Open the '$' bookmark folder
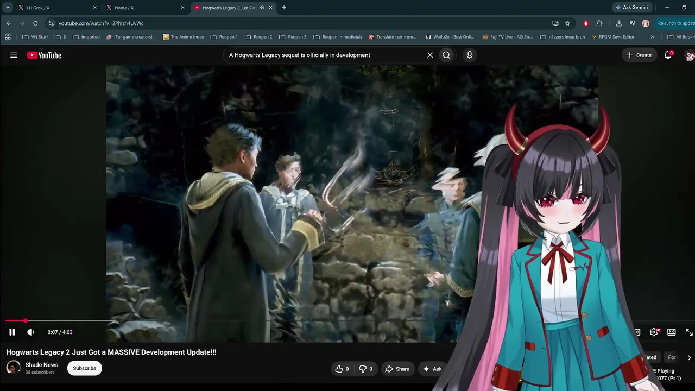This screenshot has width=695, height=391. coord(61,37)
